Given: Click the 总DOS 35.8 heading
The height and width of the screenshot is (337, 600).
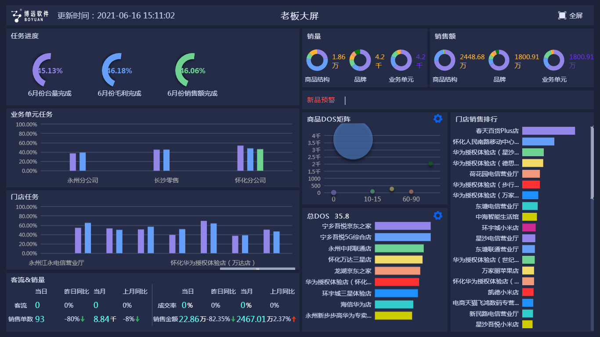Looking at the screenshot, I should click(328, 216).
